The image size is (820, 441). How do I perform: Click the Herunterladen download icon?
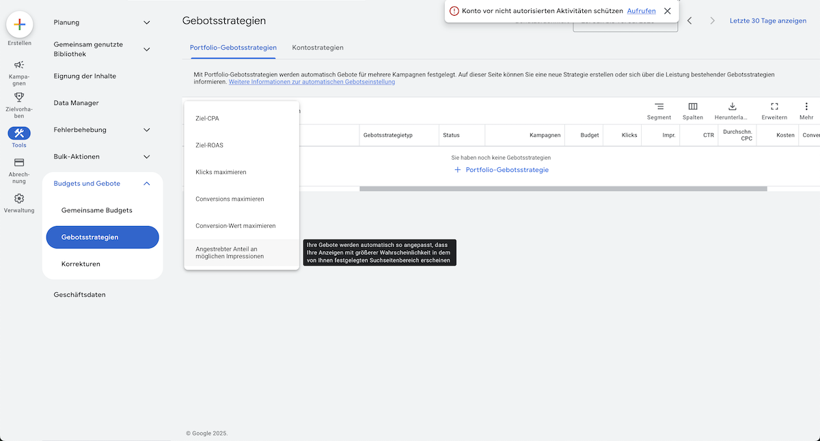[x=733, y=106]
